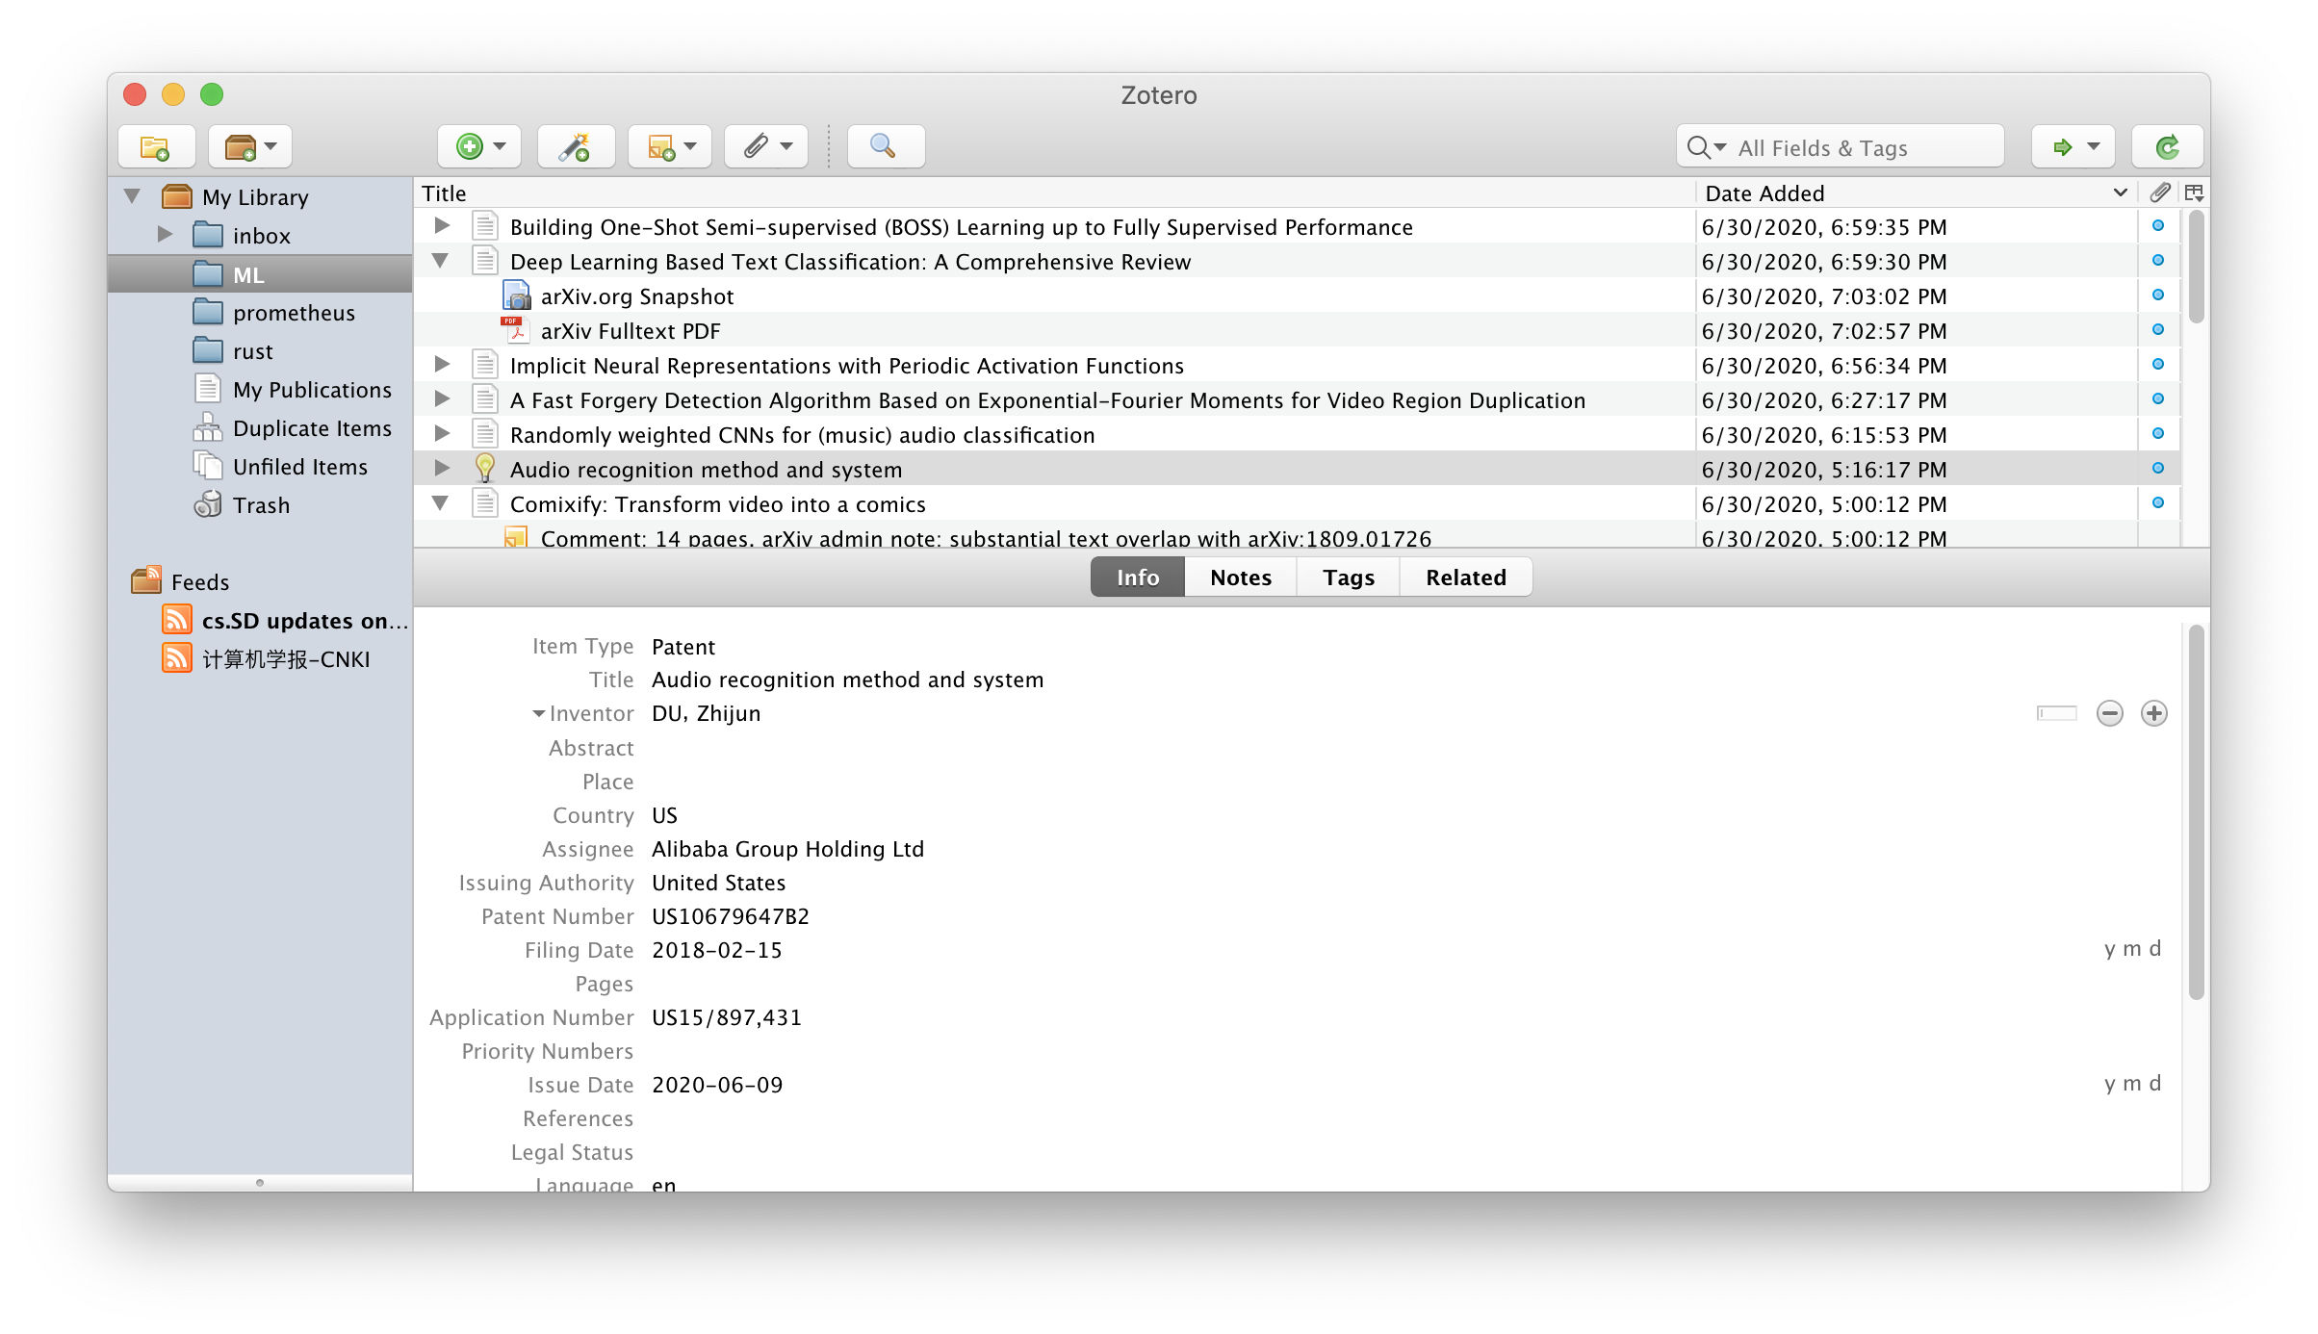
Task: Edit the Filing Date 2018-02-15
Action: coord(717,950)
